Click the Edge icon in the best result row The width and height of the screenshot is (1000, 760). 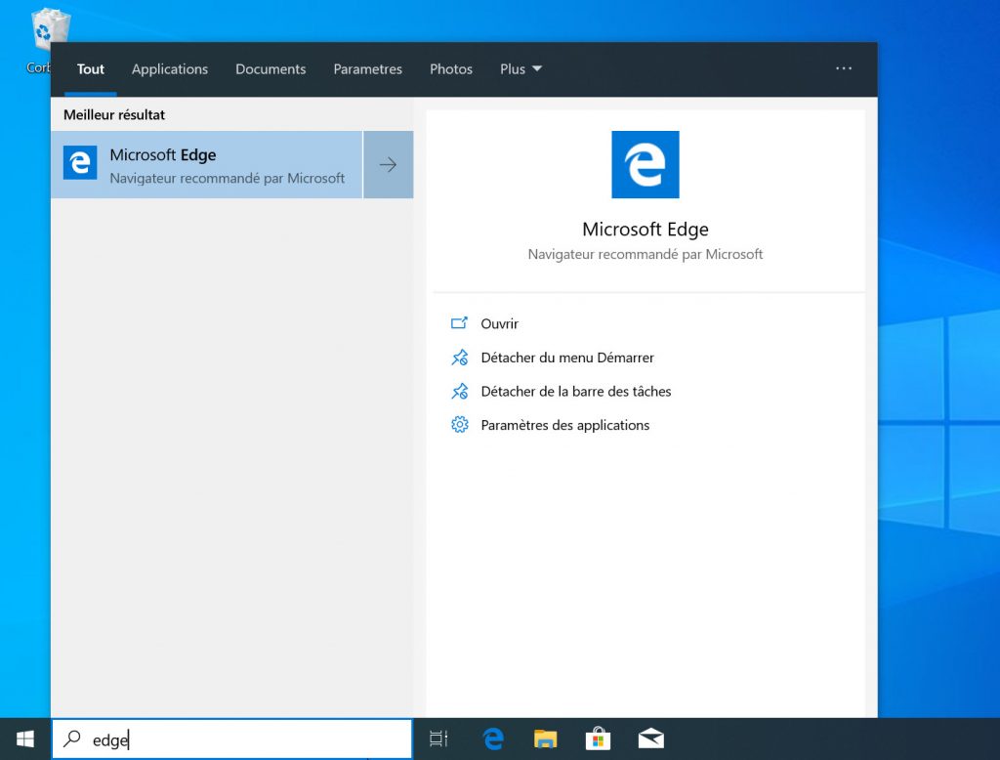[80, 163]
